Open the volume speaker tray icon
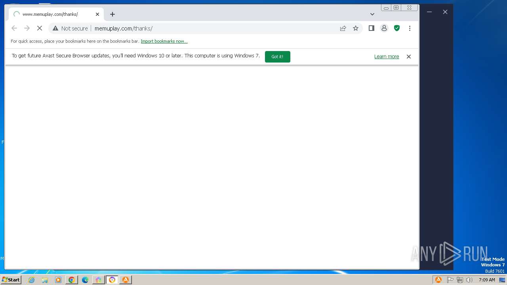The height and width of the screenshot is (285, 507). (x=469, y=280)
